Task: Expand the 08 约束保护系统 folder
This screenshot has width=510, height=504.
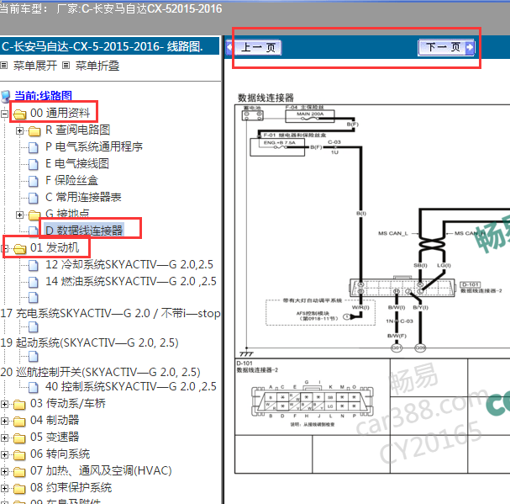Action: [4, 488]
